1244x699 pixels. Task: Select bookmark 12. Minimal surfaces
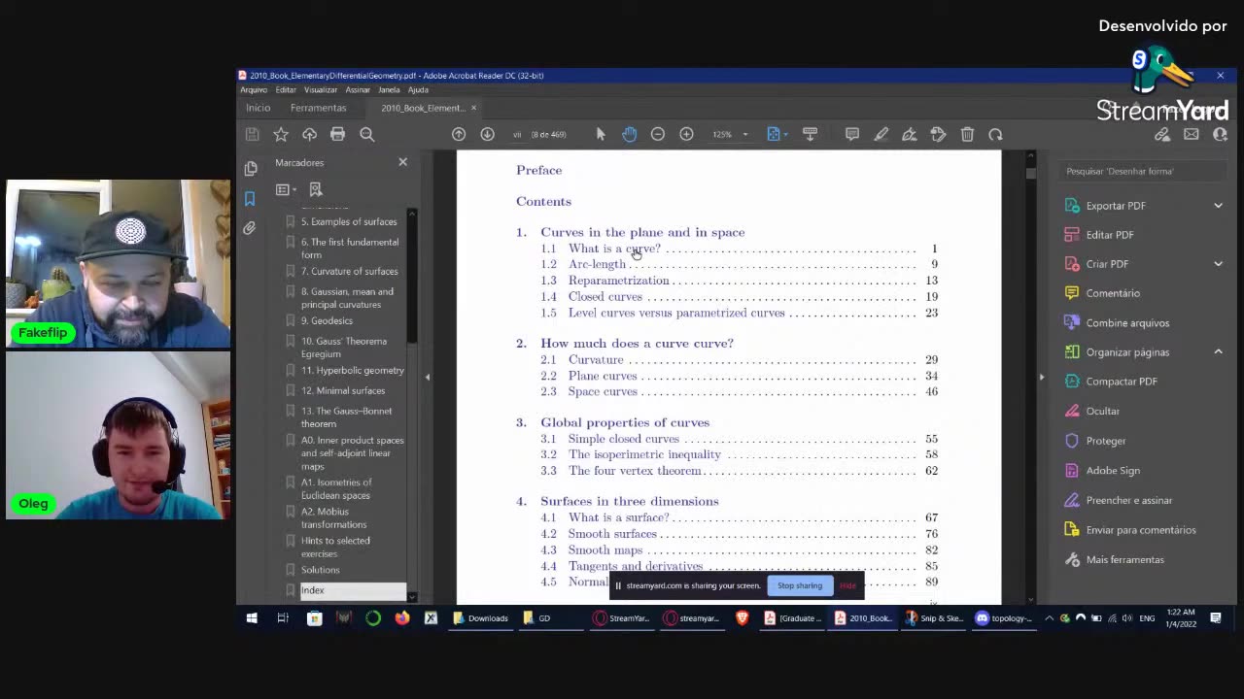(343, 390)
